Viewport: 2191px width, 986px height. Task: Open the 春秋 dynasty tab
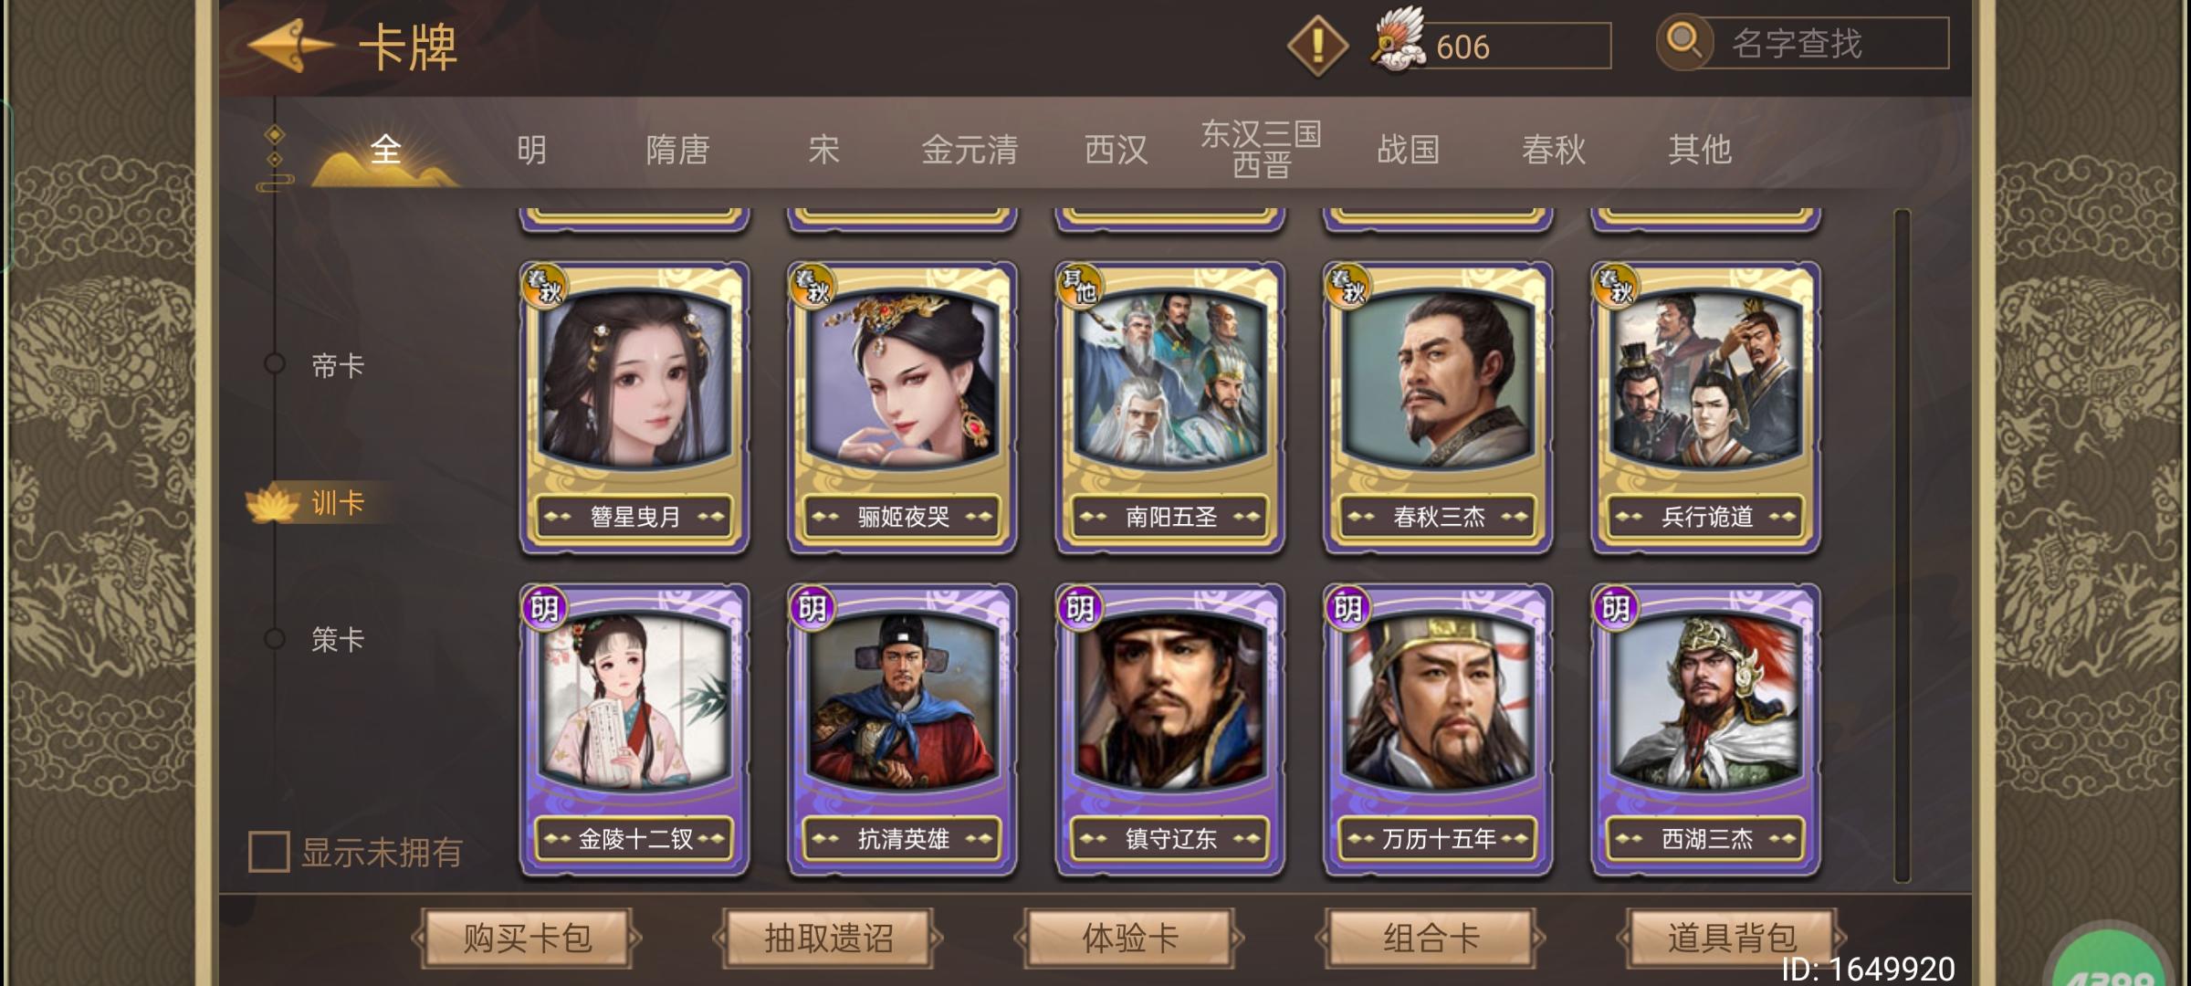point(1554,150)
